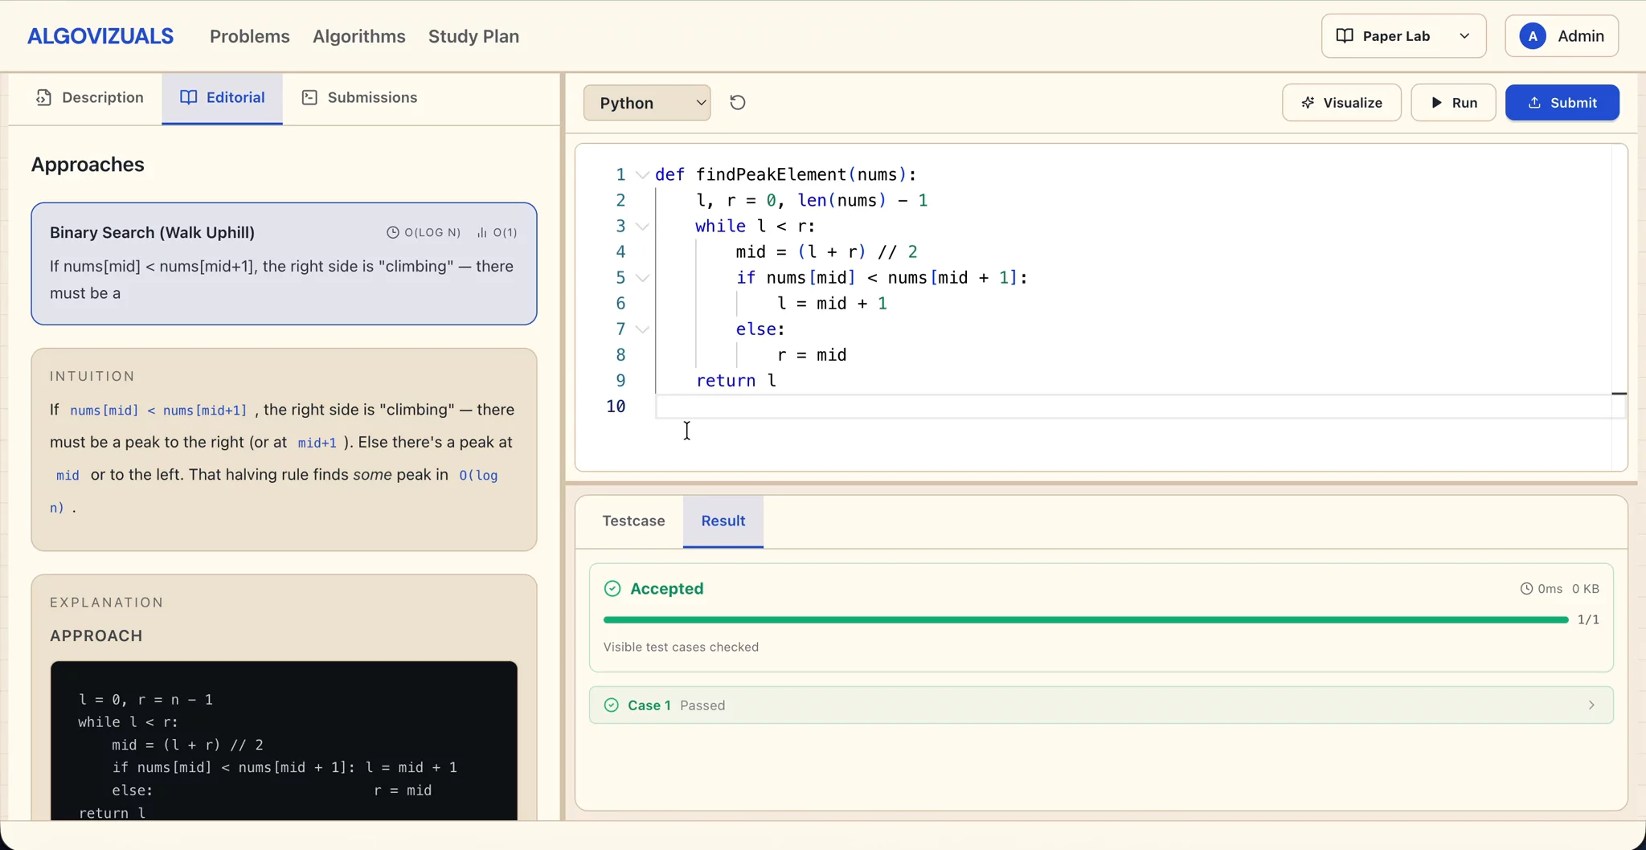Image resolution: width=1646 pixels, height=850 pixels.
Task: Go home via ALGOVIZUALS logo
Action: point(100,36)
